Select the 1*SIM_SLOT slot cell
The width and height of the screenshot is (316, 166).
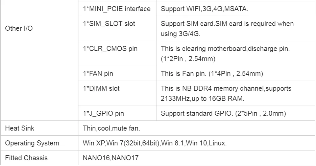pos(108,24)
